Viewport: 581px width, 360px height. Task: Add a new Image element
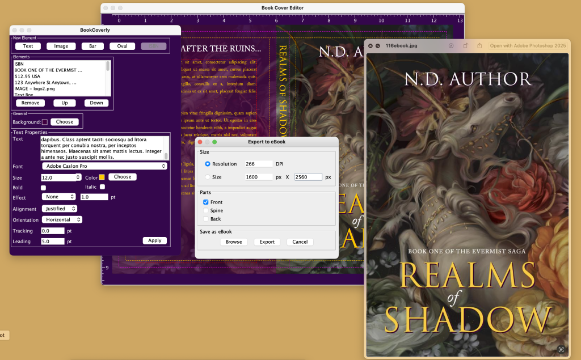click(x=61, y=46)
